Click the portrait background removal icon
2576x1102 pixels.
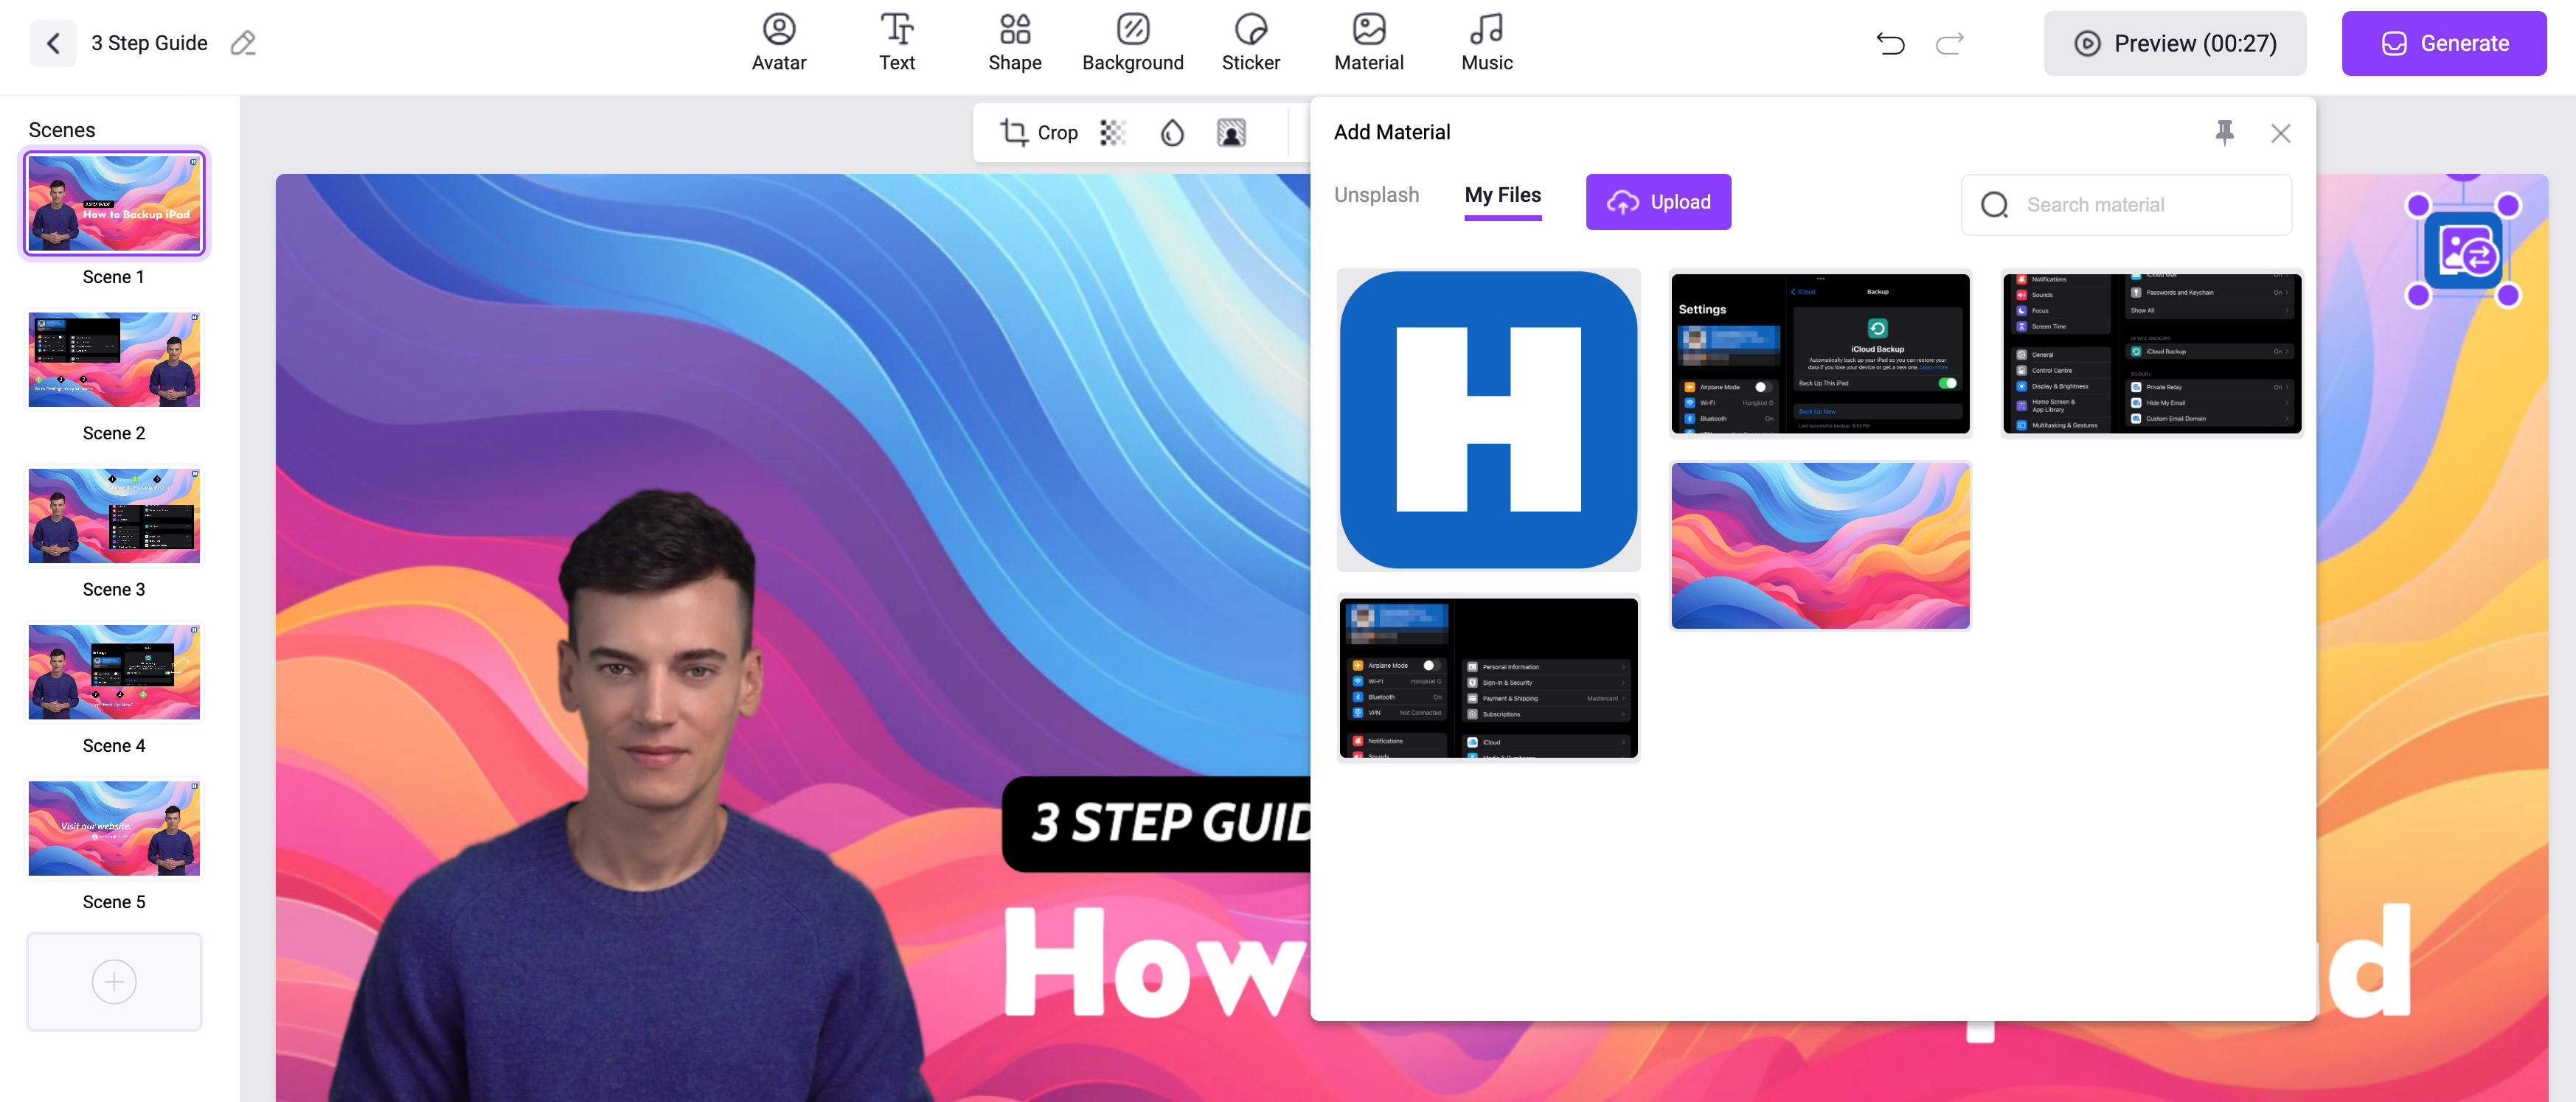(1231, 133)
